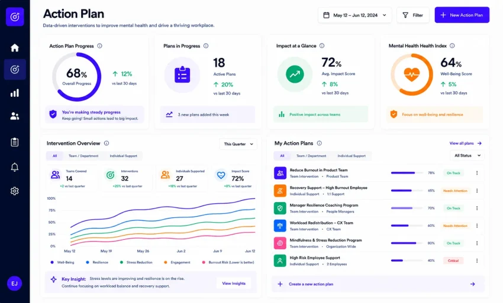Open more options for Manager Resilience Coaching Program
This screenshot has height=303, width=503.
coord(477,208)
